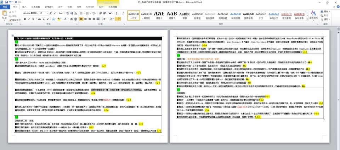Image resolution: width=340 pixels, height=150 pixels.
Task: Open the File tab
Action: tap(5, 7)
